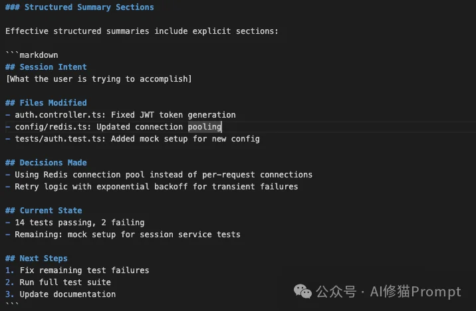The image size is (476, 311).
Task: Click the "Session Intent" heading
Action: 53,67
